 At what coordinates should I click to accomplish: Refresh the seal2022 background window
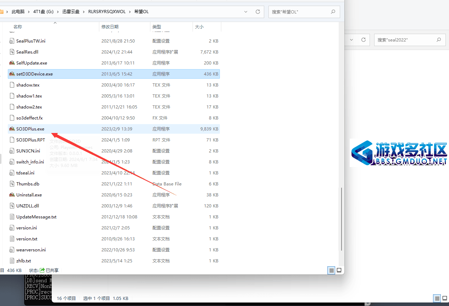point(364,40)
